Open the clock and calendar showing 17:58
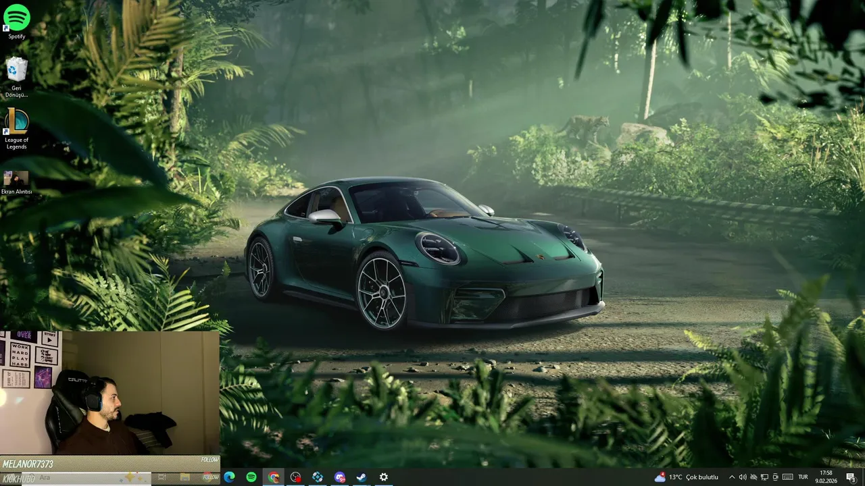 pos(826,477)
